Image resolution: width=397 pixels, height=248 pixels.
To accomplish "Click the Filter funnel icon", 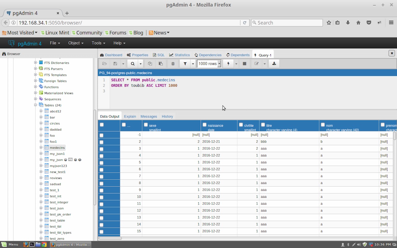I will [x=185, y=64].
